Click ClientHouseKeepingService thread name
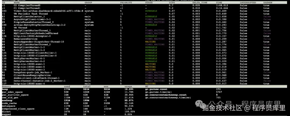Viewport: 290px width, 116px height. pyautogui.click(x=32, y=75)
